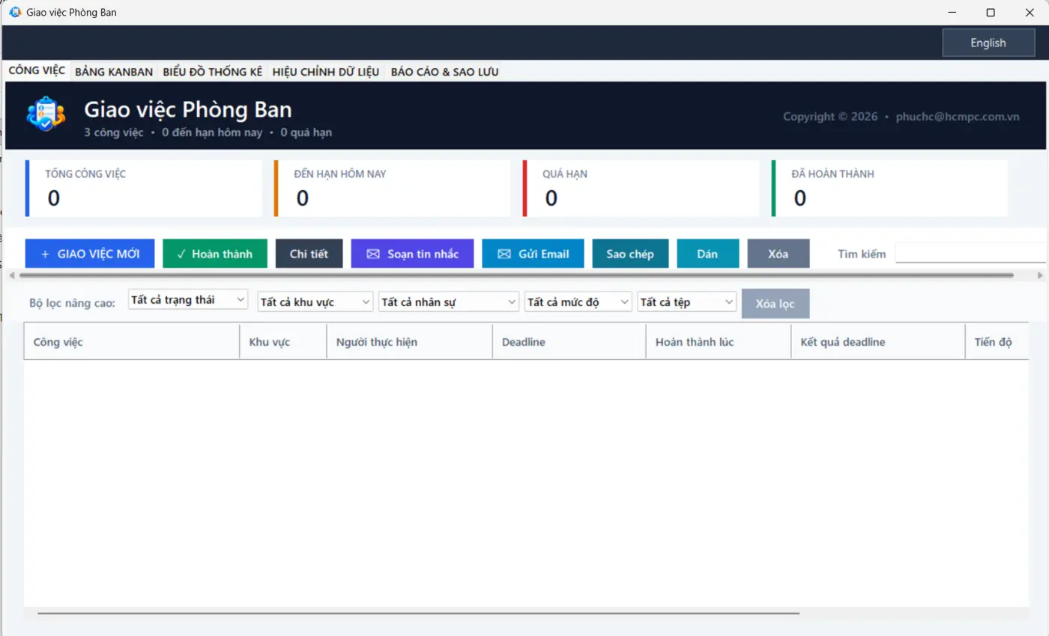Click the ĐẾN HẠN HÔM NAY stat card
The height and width of the screenshot is (636, 1049).
coord(393,189)
